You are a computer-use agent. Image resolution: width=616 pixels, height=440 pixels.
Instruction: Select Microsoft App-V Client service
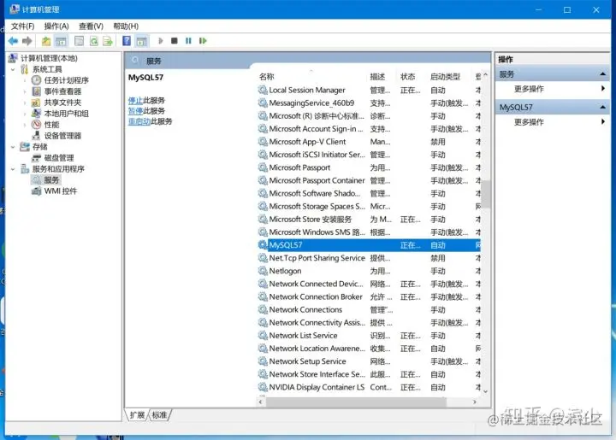coord(307,142)
